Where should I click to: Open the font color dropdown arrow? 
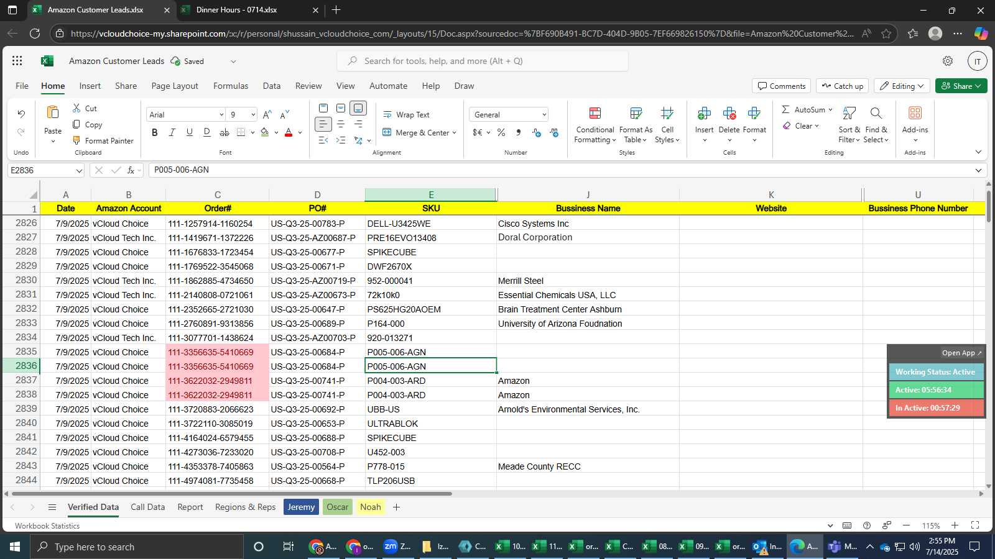(x=300, y=132)
